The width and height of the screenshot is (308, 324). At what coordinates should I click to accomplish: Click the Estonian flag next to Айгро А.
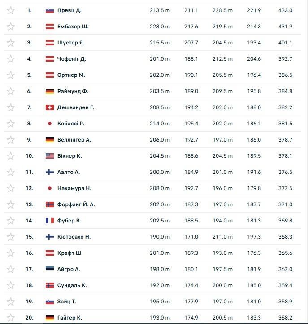[50, 269]
